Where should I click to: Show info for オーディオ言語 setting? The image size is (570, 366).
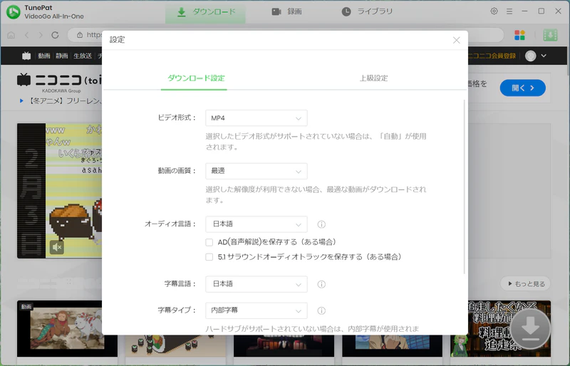321,224
